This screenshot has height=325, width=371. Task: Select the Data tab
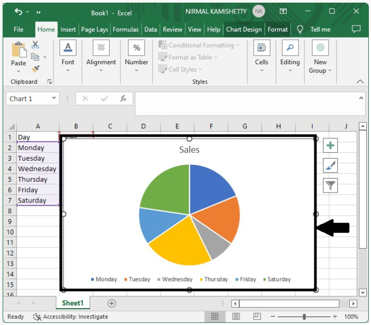pos(151,29)
